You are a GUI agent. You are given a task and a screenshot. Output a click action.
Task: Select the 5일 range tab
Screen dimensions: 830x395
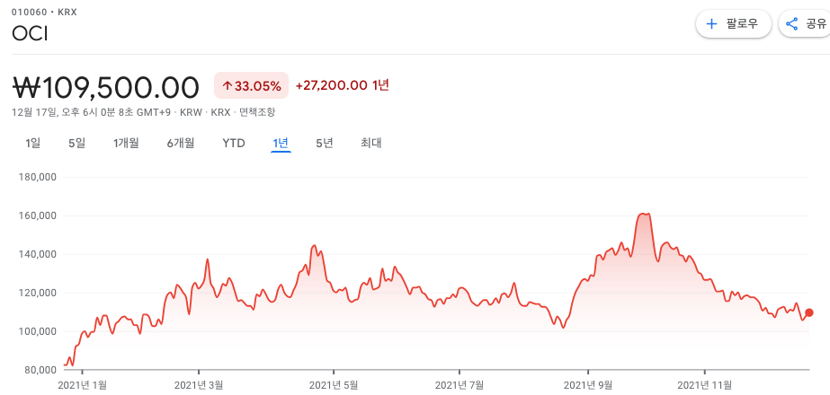[76, 143]
